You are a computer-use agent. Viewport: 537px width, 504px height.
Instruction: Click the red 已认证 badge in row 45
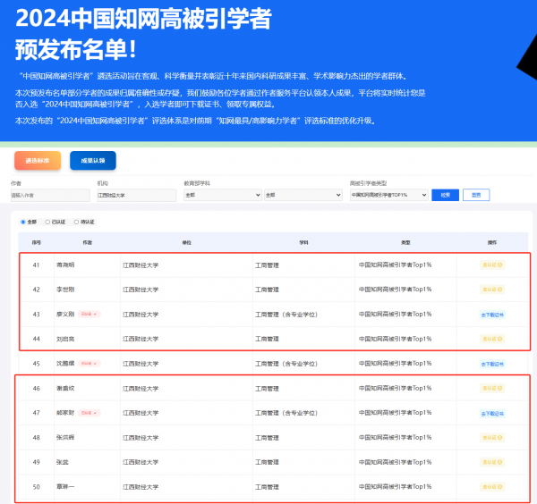point(89,364)
